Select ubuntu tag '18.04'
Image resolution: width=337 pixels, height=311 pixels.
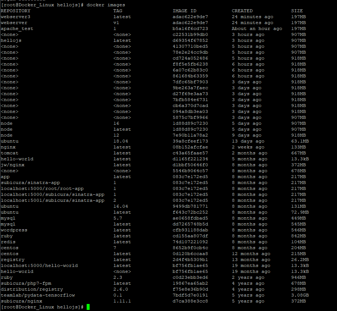[x=121, y=141]
